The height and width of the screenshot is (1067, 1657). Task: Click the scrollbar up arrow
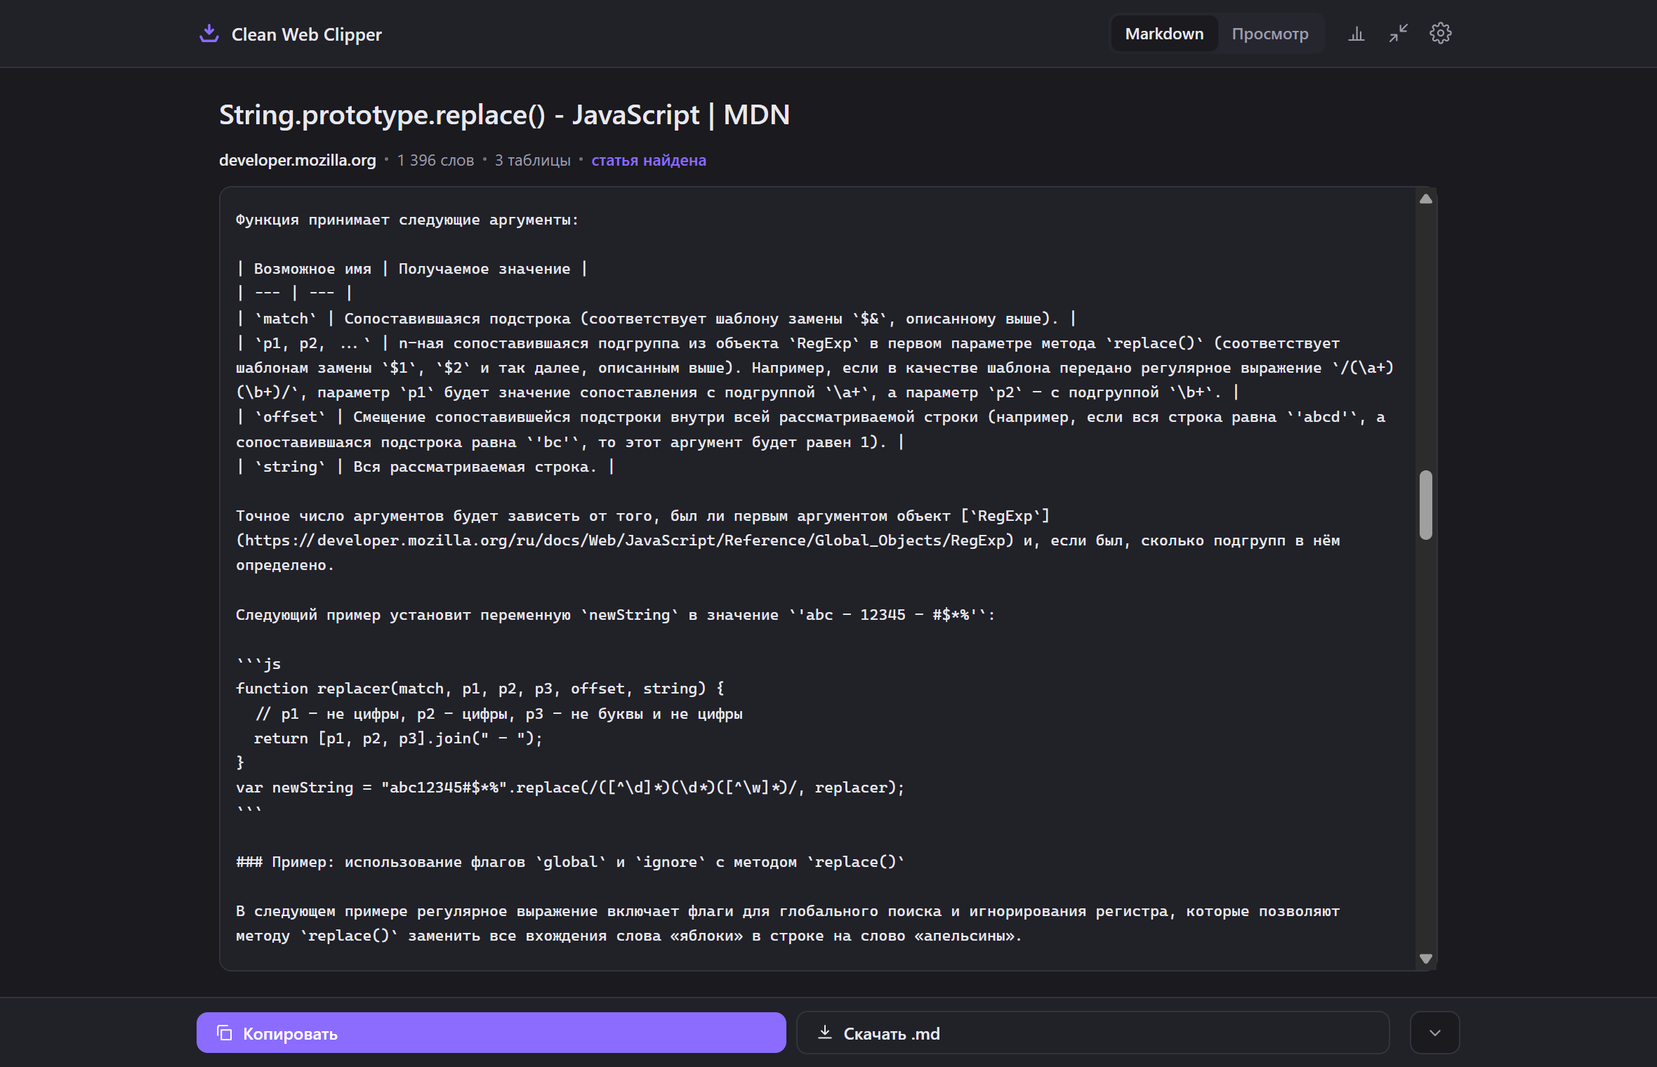[1425, 199]
